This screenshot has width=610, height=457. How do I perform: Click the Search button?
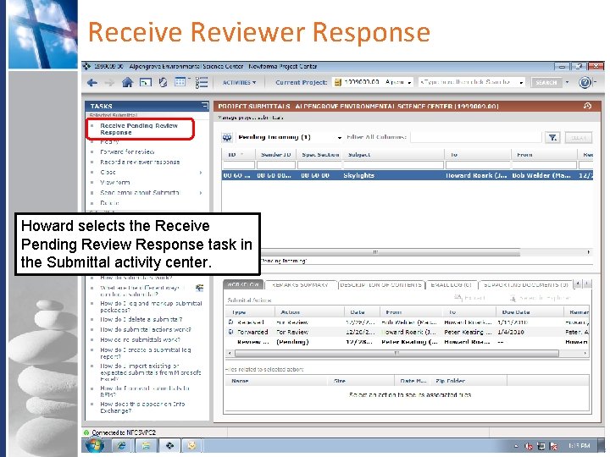tap(546, 82)
